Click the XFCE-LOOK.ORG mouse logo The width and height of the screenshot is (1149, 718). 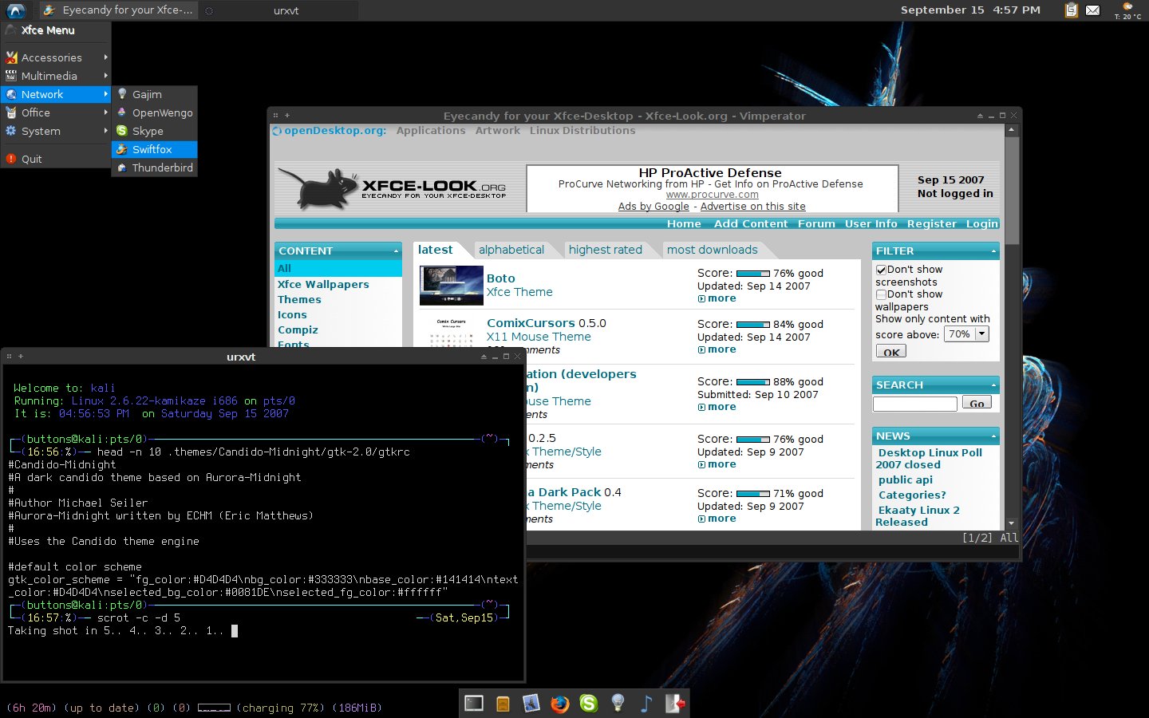[392, 188]
